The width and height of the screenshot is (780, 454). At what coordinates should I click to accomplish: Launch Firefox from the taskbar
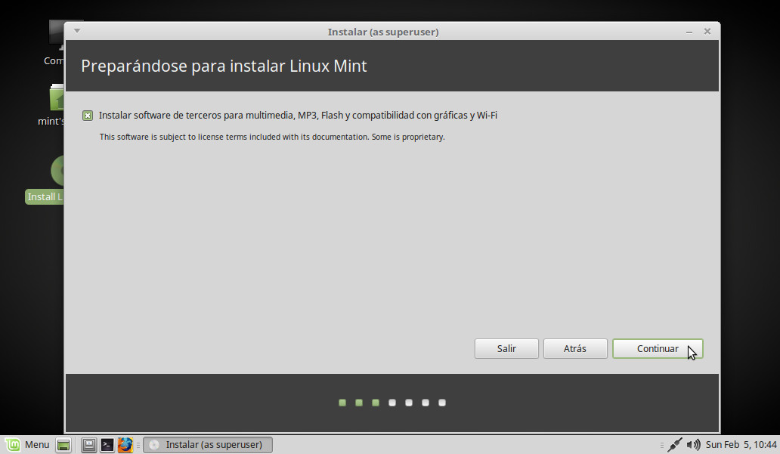(x=125, y=444)
